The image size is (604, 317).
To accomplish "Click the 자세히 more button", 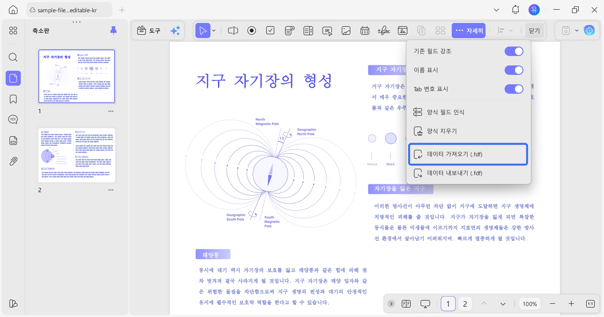I will (x=469, y=31).
